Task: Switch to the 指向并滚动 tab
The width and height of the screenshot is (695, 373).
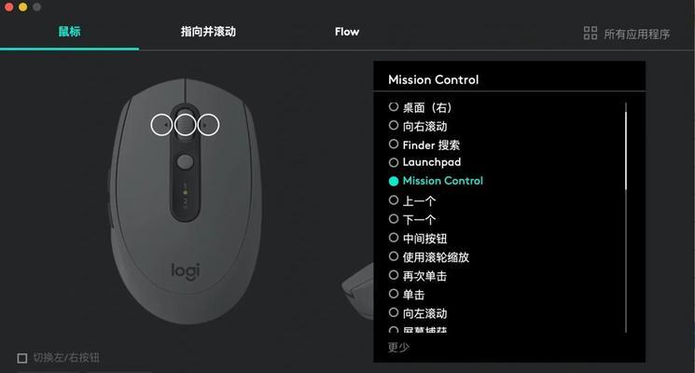Action: 208,32
